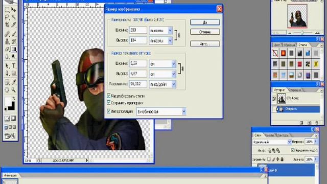
Task: Select the Pen tool
Action: coord(7,73)
